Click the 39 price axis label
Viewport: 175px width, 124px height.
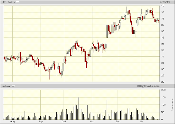pos(163,12)
